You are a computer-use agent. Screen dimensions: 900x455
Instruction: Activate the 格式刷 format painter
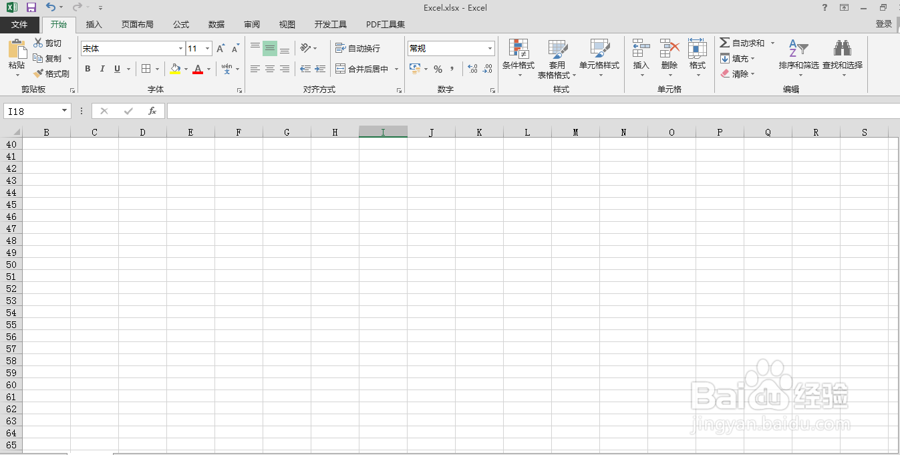pos(51,73)
